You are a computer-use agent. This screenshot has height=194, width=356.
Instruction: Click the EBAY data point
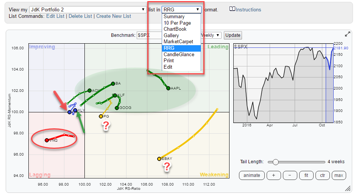click(x=159, y=159)
